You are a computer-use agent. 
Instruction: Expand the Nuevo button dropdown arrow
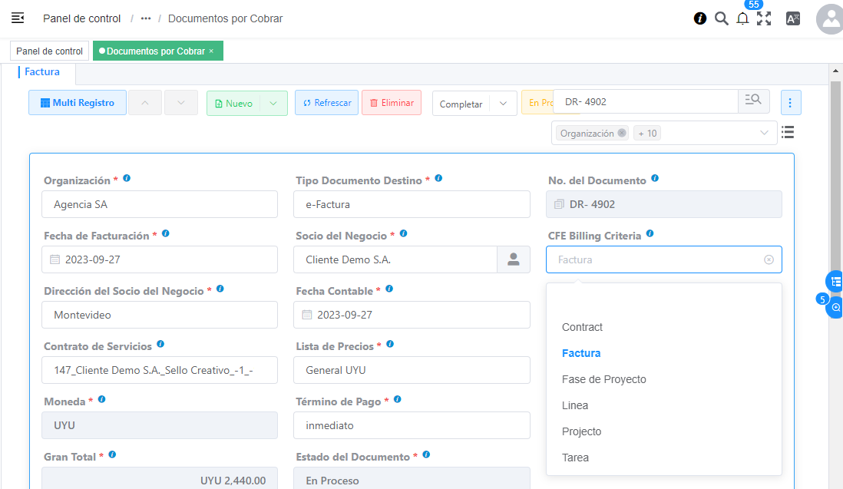pyautogui.click(x=273, y=103)
